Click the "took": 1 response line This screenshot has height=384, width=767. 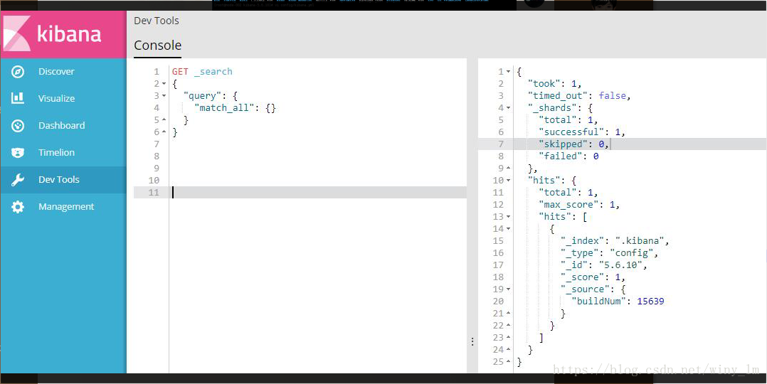click(555, 84)
